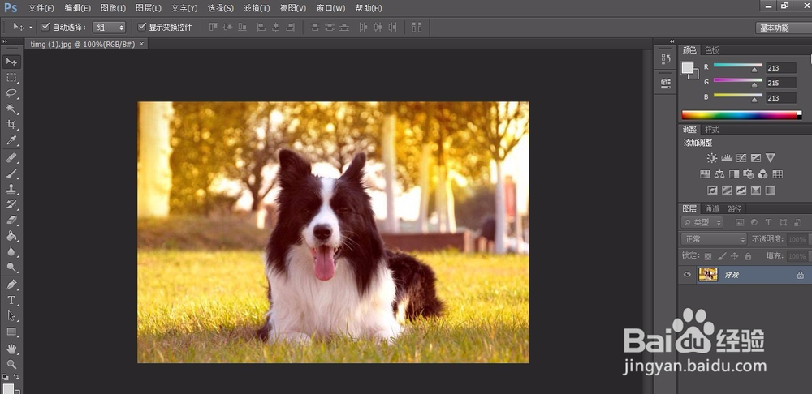Uncheck the 显示变换控件 checkbox
This screenshot has width=812, height=394.
pos(142,27)
